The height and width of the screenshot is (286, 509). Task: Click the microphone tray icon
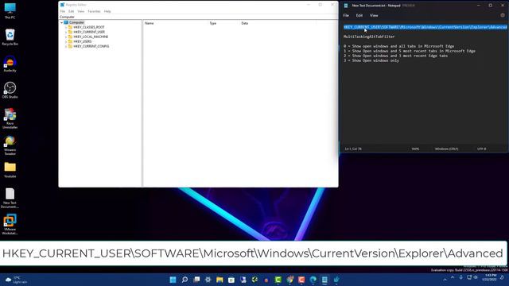tap(461, 277)
